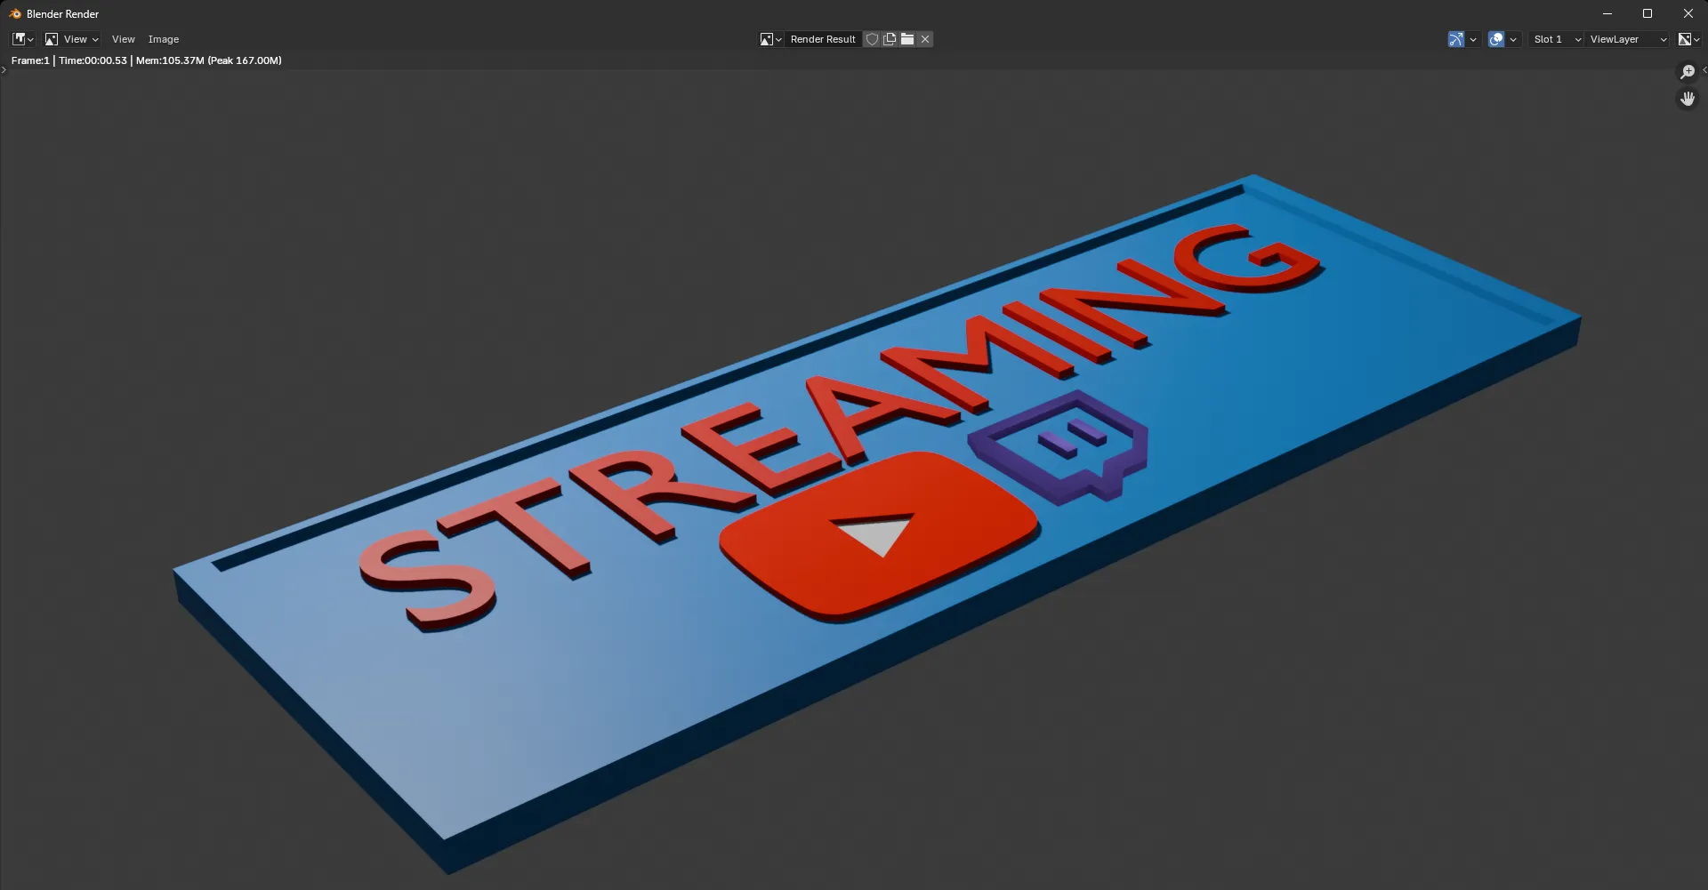Click the open image folder icon

click(907, 38)
